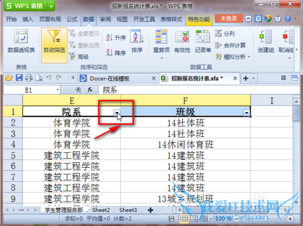This screenshot has height=226, width=303.
Task: Click Show All (全部显示) filter icon
Action: [72, 33]
